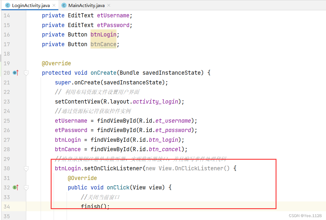Image resolution: width=326 pixels, height=220 pixels.
Task: Click btn_cancel resource id on line 28
Action: pos(165,149)
